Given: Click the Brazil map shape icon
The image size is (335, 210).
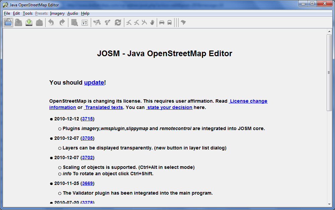Looking at the screenshot, I should coord(183,22).
